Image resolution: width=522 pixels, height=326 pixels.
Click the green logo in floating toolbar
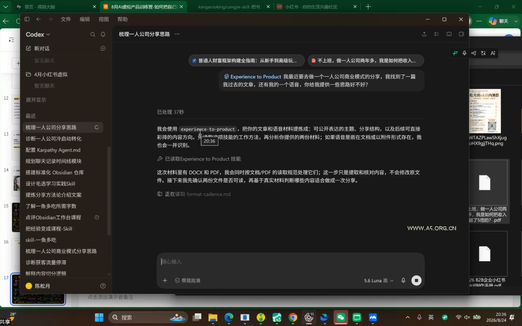coord(455,53)
